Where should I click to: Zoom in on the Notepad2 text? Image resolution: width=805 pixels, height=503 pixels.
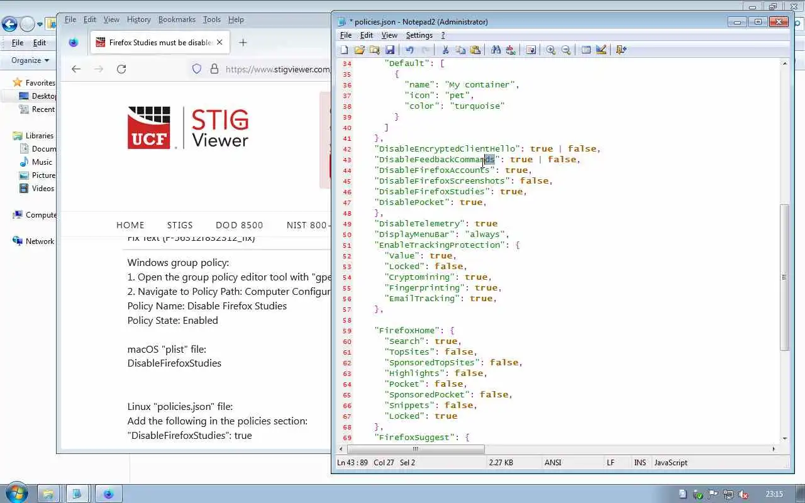click(551, 50)
